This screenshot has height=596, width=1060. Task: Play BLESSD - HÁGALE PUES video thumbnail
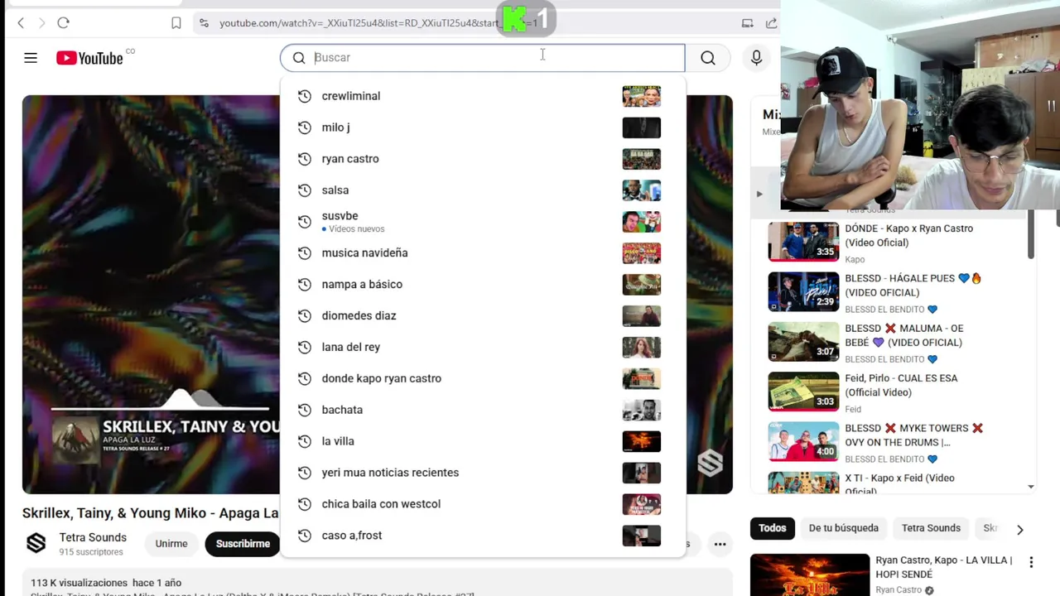coord(803,291)
